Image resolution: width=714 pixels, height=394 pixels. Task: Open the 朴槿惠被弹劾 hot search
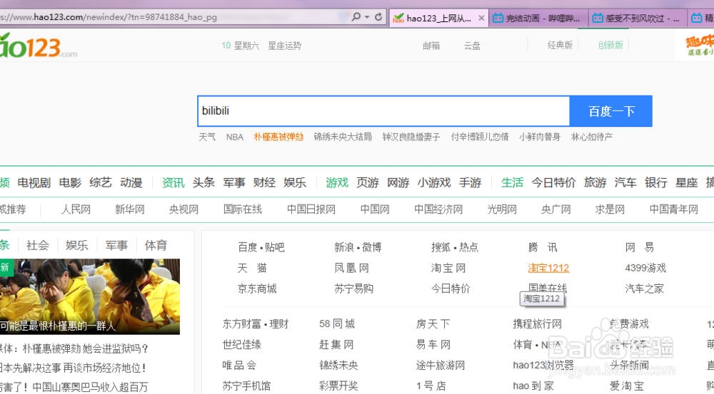pos(278,137)
